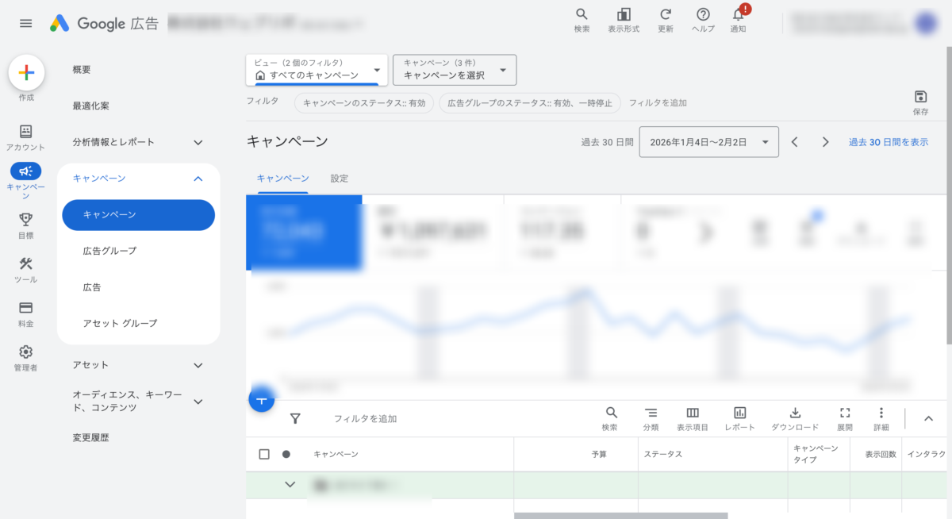Click the 表示項目 columns icon

pos(693,413)
